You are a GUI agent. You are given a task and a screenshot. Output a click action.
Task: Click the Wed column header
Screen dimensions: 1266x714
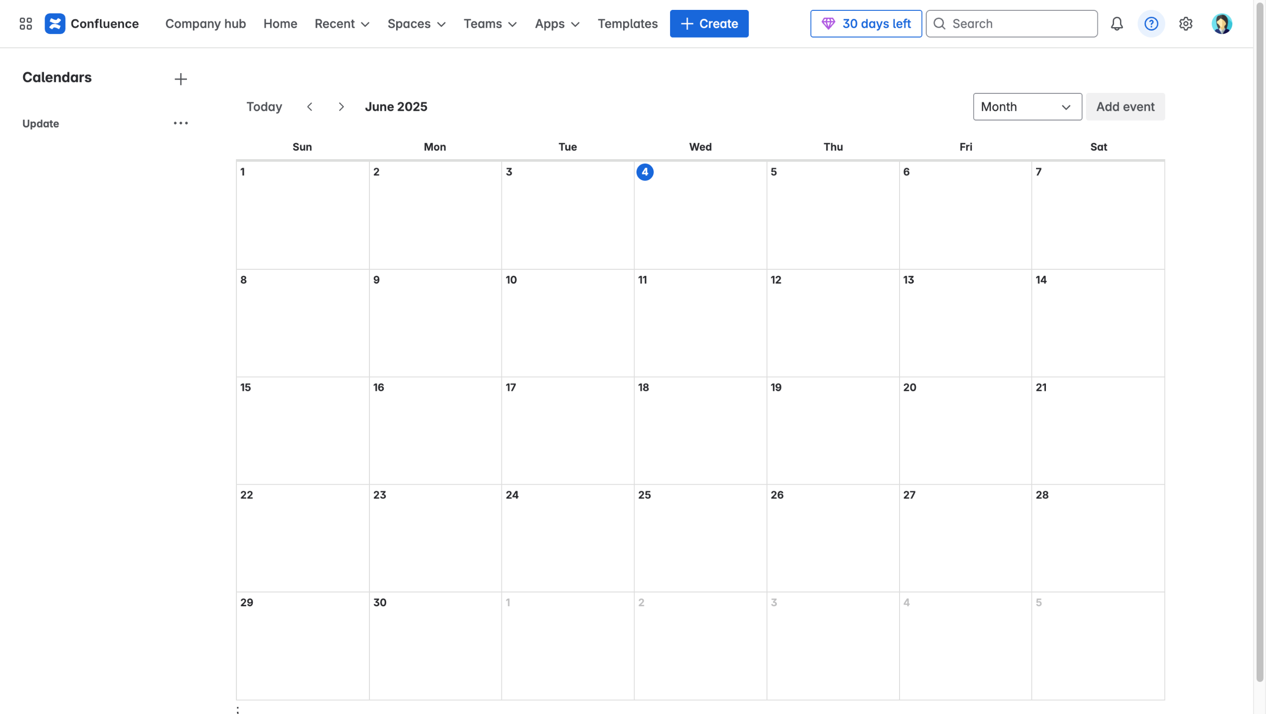coord(700,147)
